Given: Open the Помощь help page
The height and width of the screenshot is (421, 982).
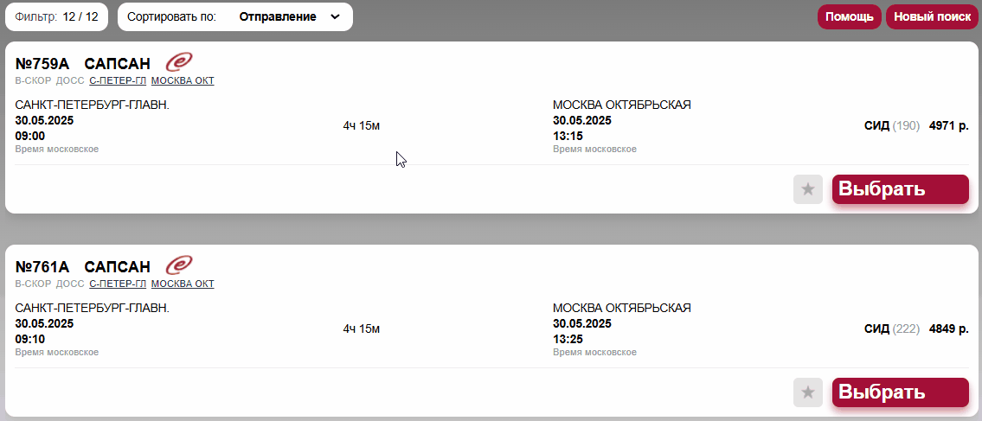Looking at the screenshot, I should [850, 17].
